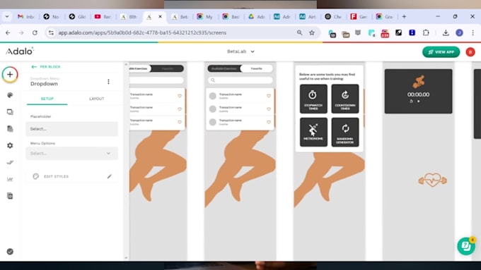
Task: Open the branding palette icon in sidebar
Action: point(10,95)
